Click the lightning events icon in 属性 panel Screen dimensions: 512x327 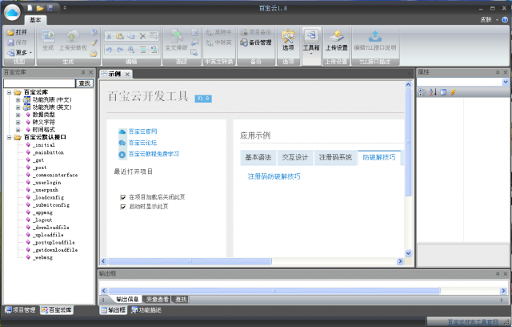(453, 92)
